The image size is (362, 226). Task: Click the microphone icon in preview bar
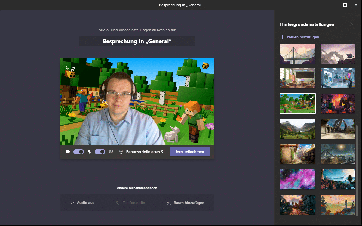(x=89, y=152)
